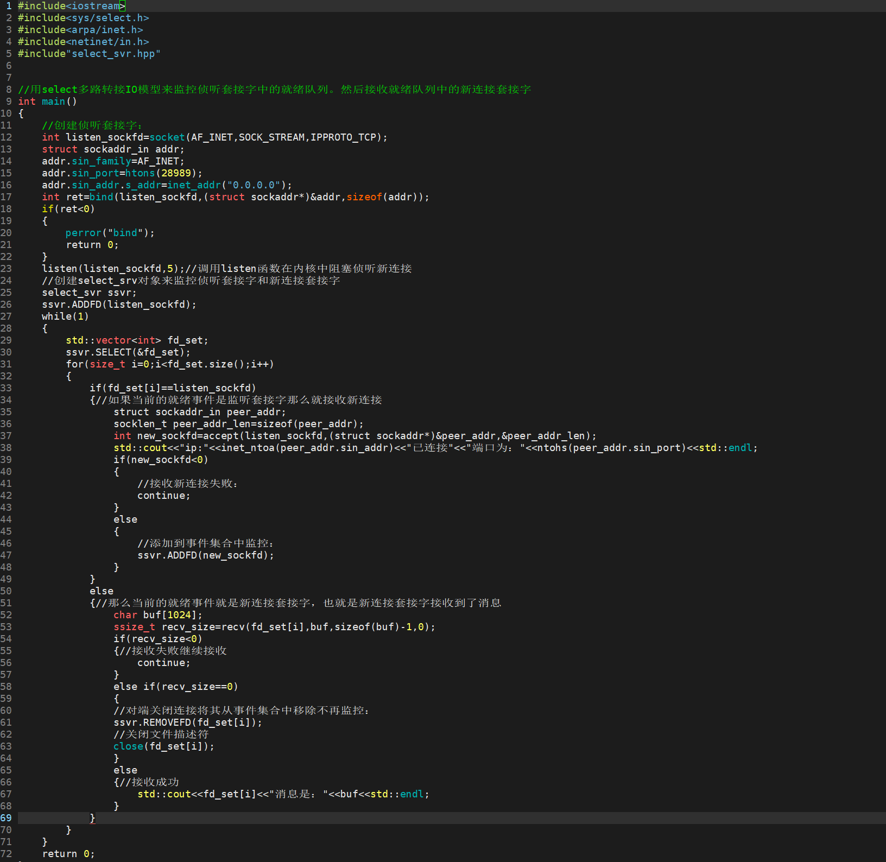Click listen(listen_sockfd,5); line
This screenshot has width=886, height=862.
coord(227,269)
